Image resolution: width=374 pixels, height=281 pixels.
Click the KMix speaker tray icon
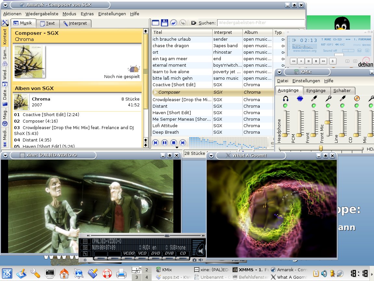pyautogui.click(x=324, y=273)
